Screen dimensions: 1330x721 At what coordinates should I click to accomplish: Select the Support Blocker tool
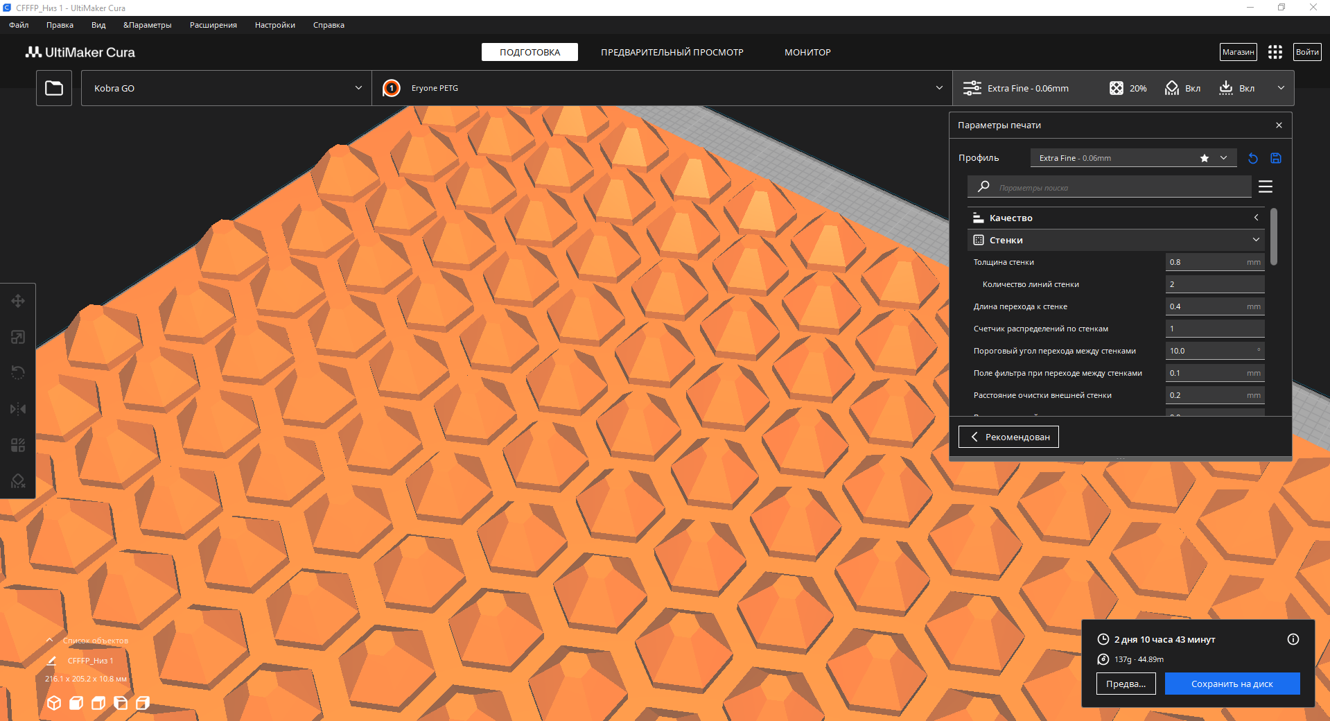click(18, 481)
